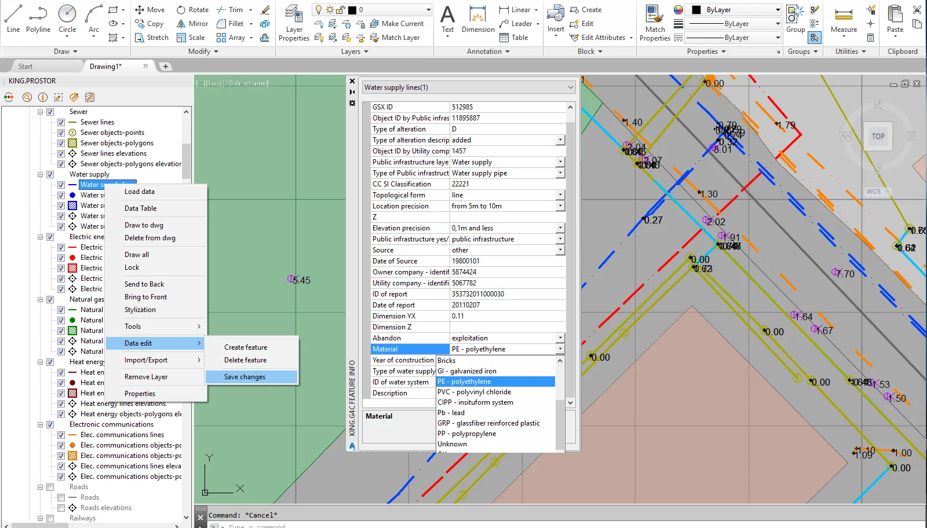The height and width of the screenshot is (528, 927).
Task: Open the Topological form dropdown arrow
Action: (560, 195)
